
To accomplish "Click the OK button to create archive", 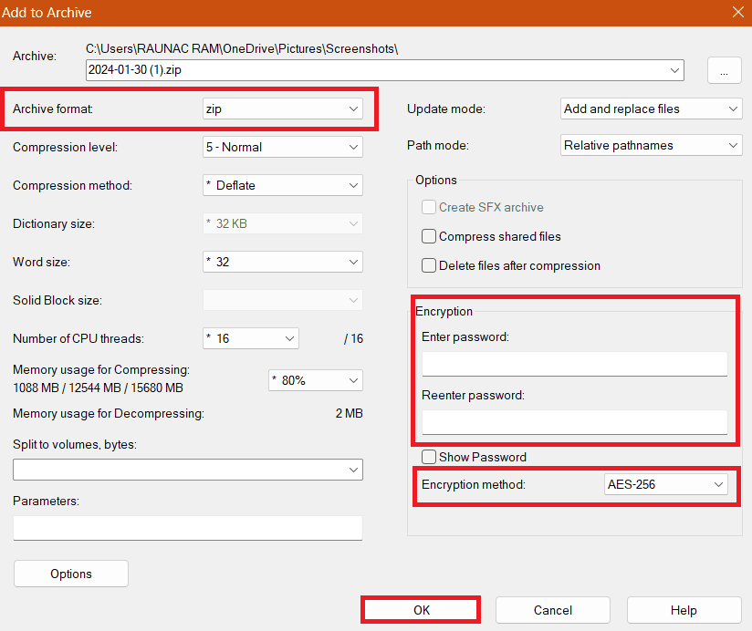I will tap(420, 609).
